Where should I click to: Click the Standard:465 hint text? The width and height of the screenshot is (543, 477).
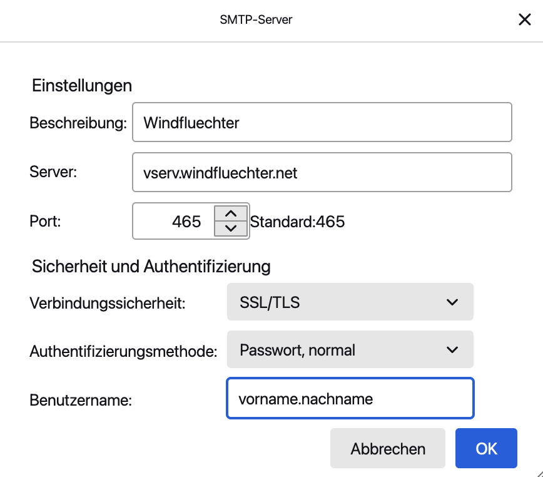[298, 222]
